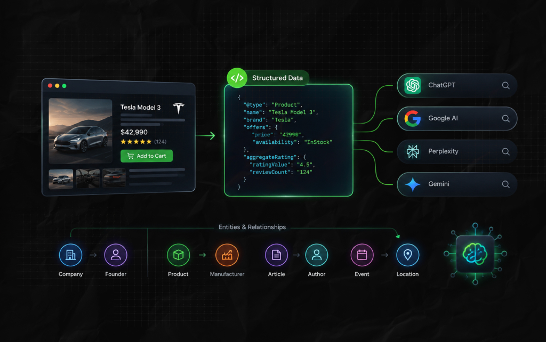The height and width of the screenshot is (342, 546).
Task: Click the "name": "Tesla Model 3" code line
Action: (x=280, y=112)
